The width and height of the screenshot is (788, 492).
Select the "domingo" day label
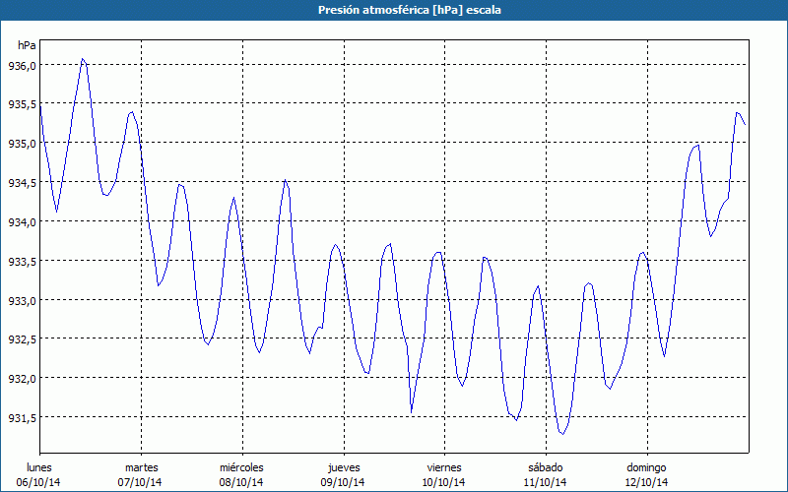pyautogui.click(x=646, y=466)
